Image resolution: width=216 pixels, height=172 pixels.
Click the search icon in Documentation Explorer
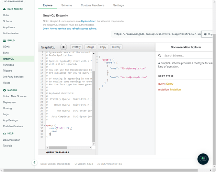[160, 56]
